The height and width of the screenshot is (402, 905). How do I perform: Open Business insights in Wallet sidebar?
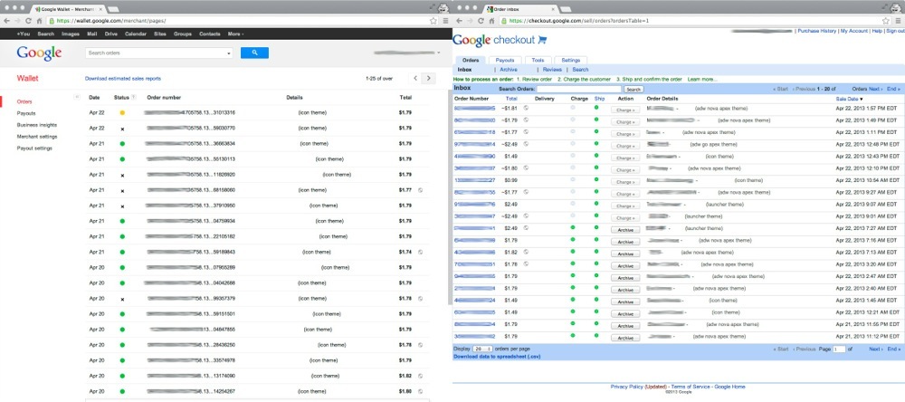pos(37,125)
